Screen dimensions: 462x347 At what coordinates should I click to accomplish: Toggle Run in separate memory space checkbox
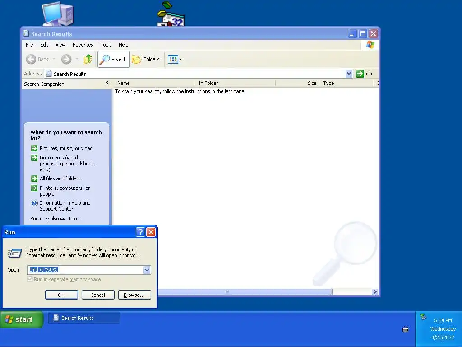pyautogui.click(x=30, y=279)
